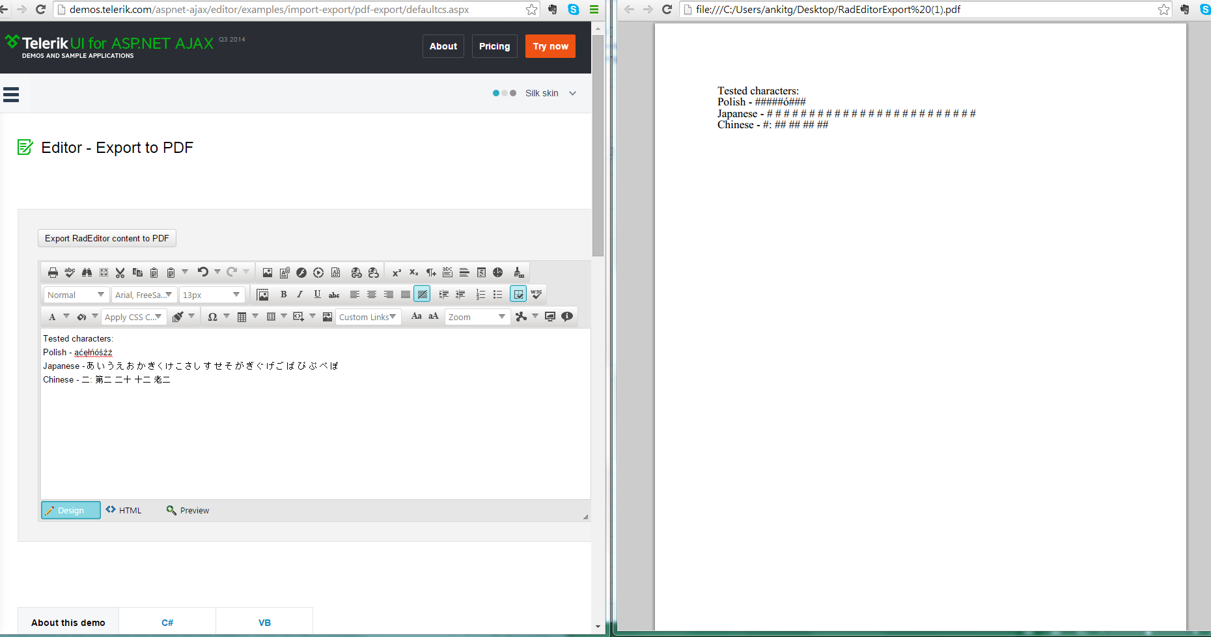
Task: Insert a numbered list
Action: [480, 295]
